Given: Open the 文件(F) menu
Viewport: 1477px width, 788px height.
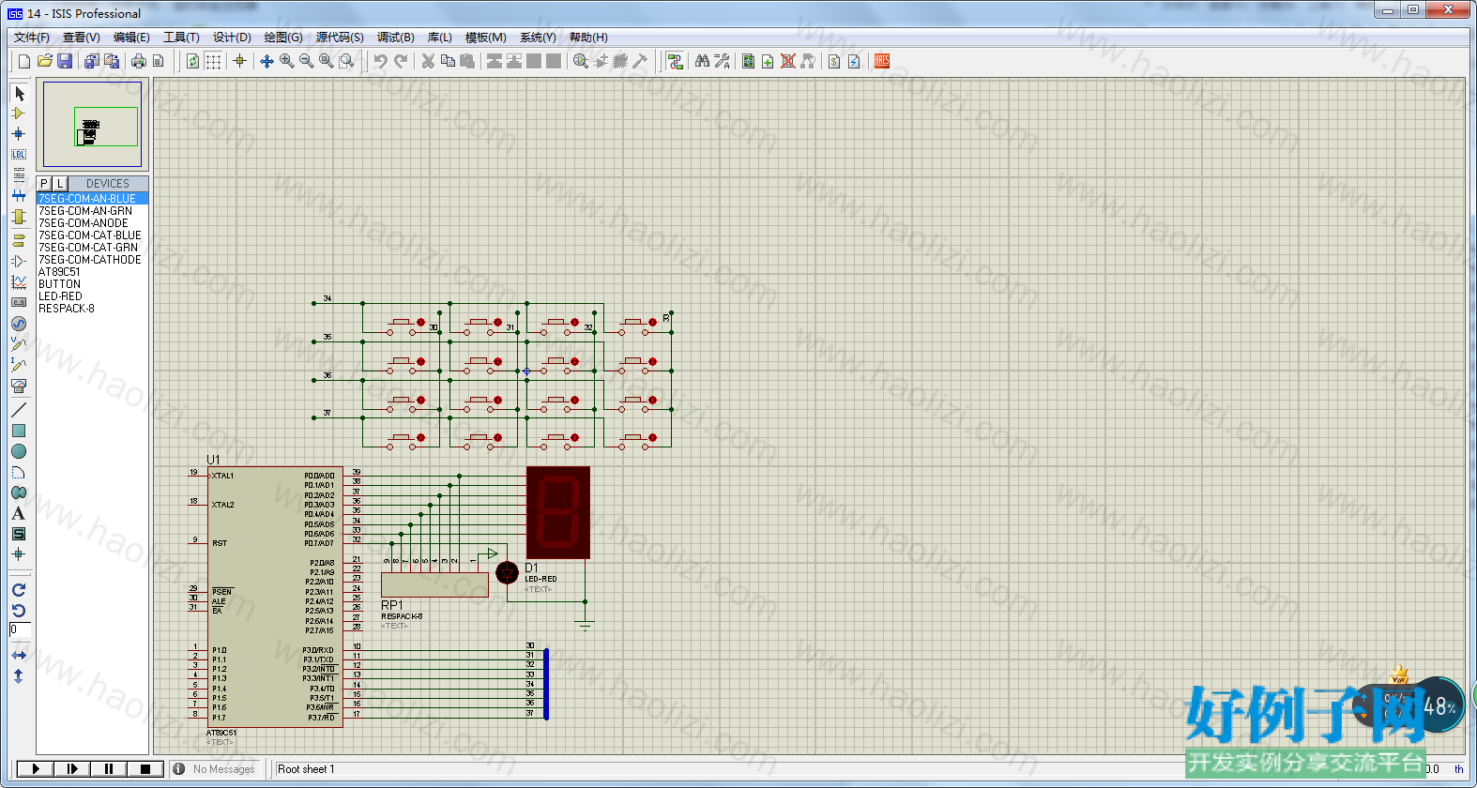Looking at the screenshot, I should [x=31, y=38].
